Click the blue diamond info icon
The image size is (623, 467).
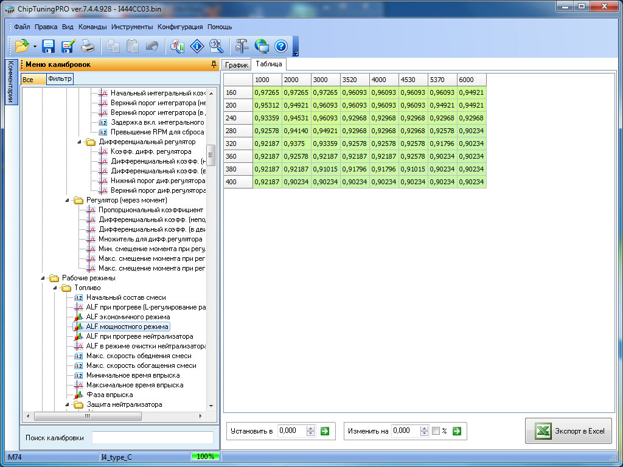pos(197,46)
